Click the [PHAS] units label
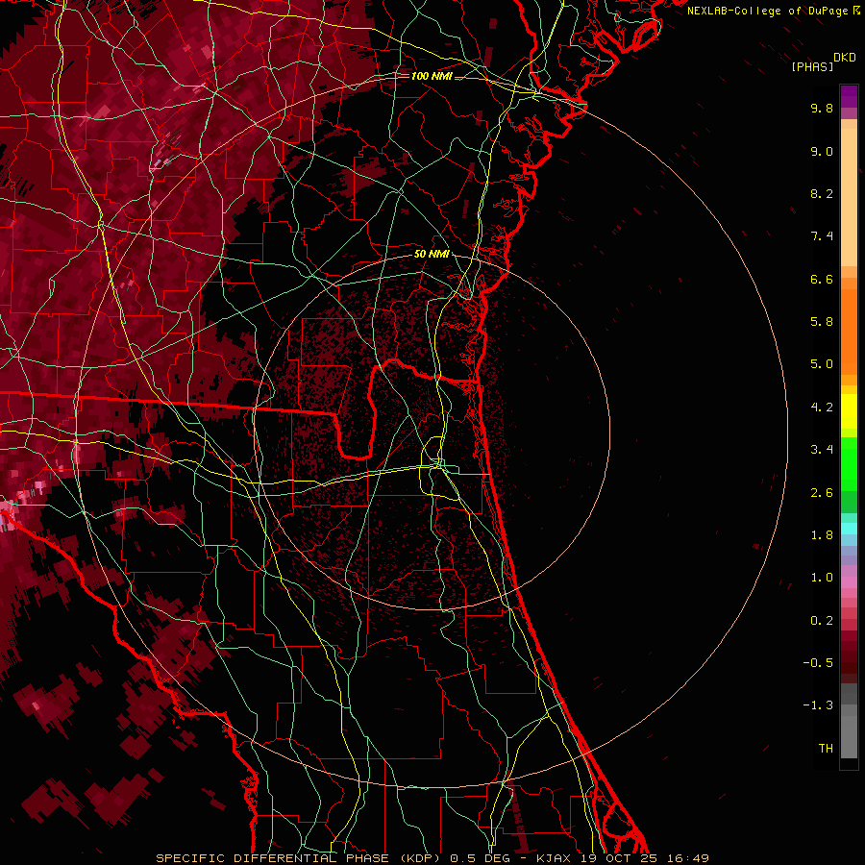Viewport: 865px width, 865px height. pyautogui.click(x=812, y=66)
